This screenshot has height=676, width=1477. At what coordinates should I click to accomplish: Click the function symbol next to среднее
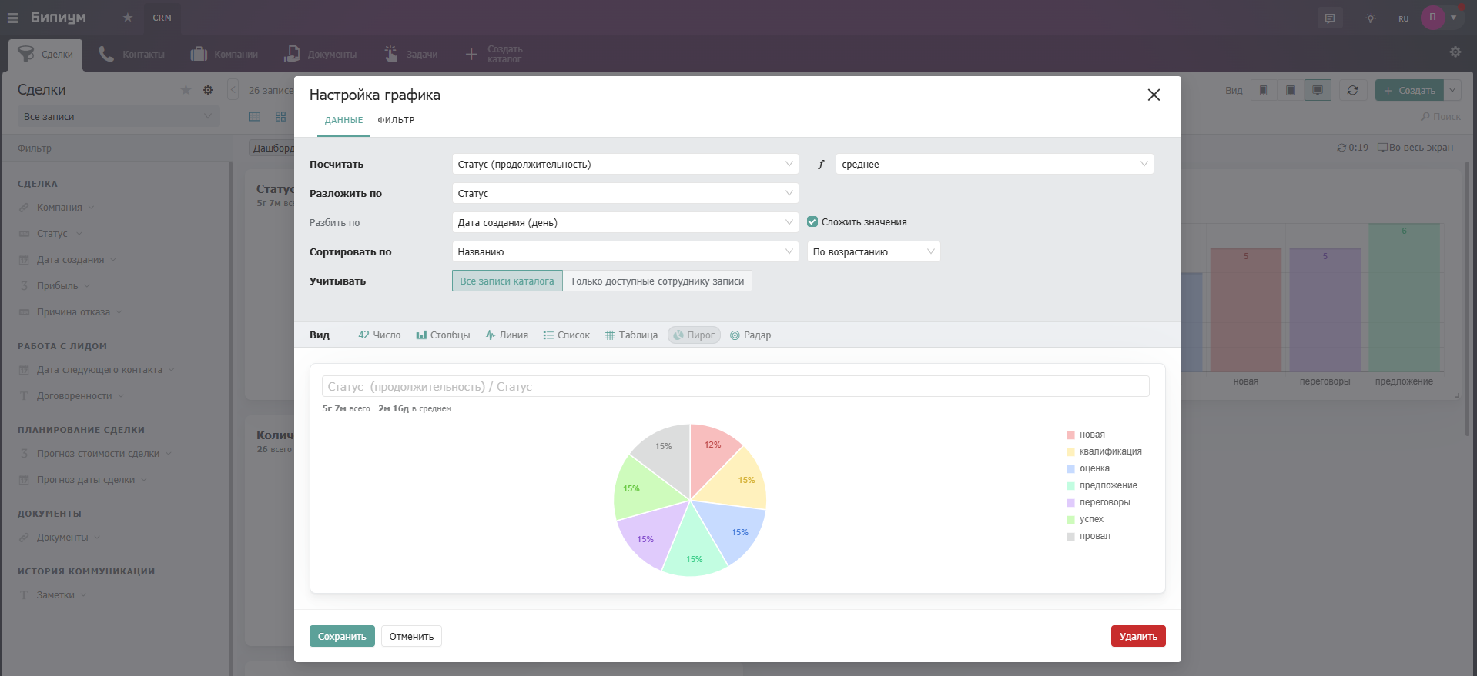tap(821, 165)
